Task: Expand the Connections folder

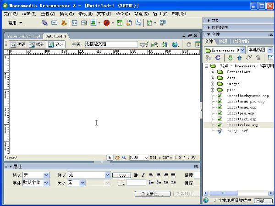Action: [x=212, y=72]
